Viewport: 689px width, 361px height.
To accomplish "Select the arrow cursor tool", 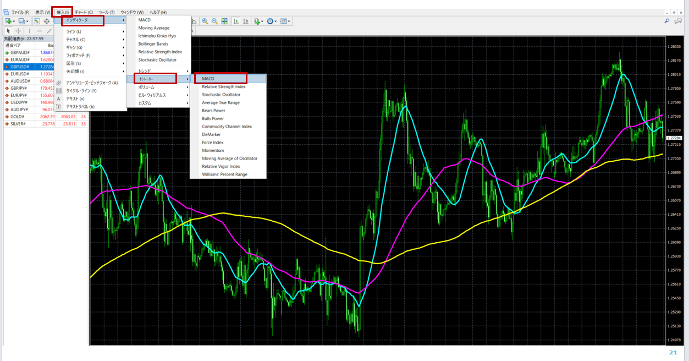I will [x=8, y=31].
